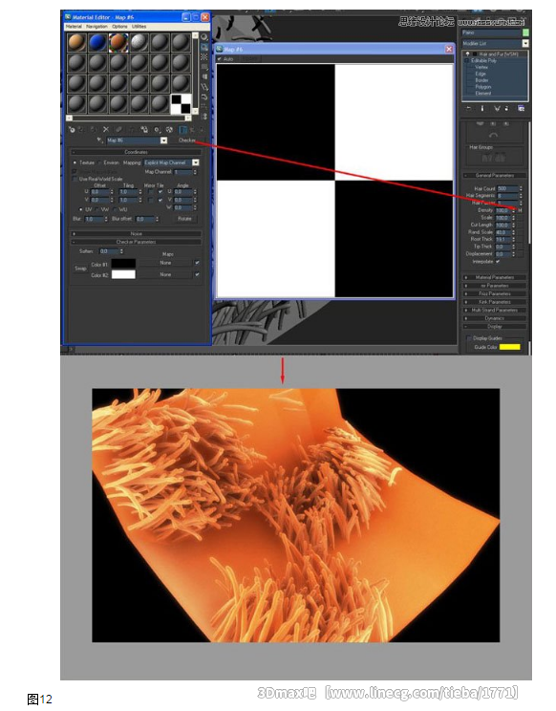Open Material Editor Options icon
The image size is (556, 711).
click(204, 97)
